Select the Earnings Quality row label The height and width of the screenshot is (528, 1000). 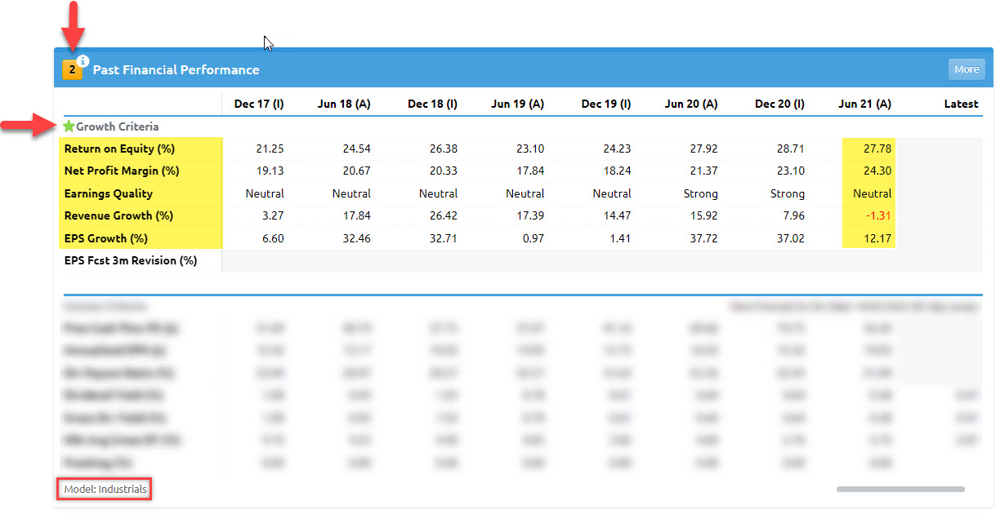(x=108, y=194)
